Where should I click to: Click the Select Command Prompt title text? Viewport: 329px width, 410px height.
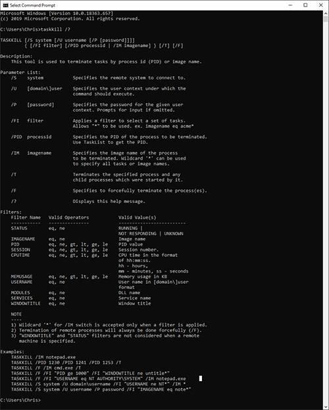[32, 5]
